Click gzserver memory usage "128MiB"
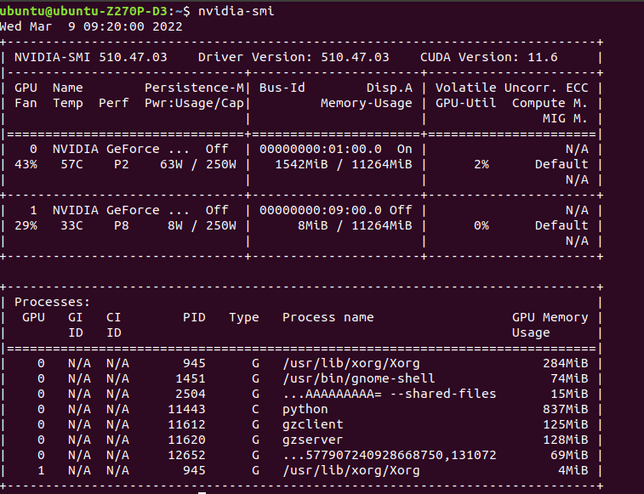The image size is (644, 494). [x=565, y=440]
